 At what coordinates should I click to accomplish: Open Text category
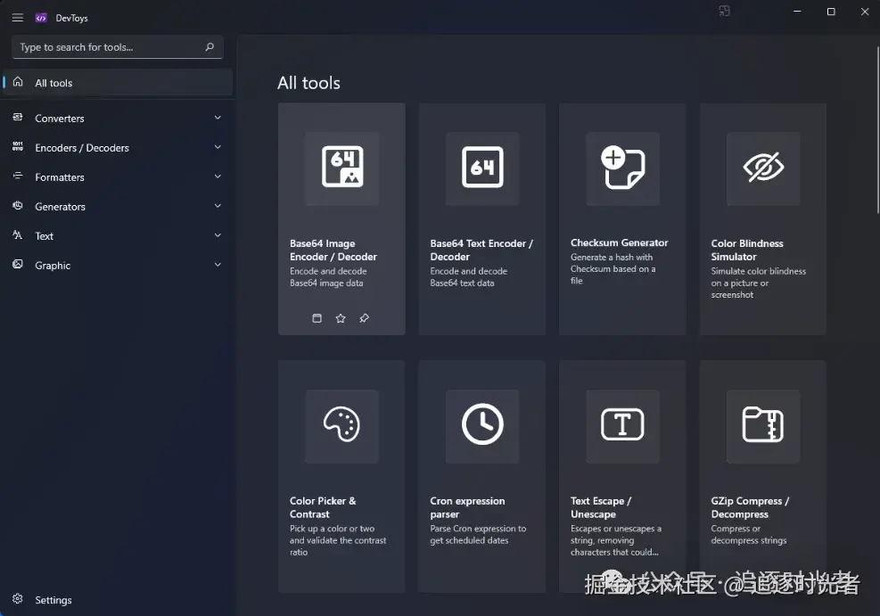(x=118, y=235)
